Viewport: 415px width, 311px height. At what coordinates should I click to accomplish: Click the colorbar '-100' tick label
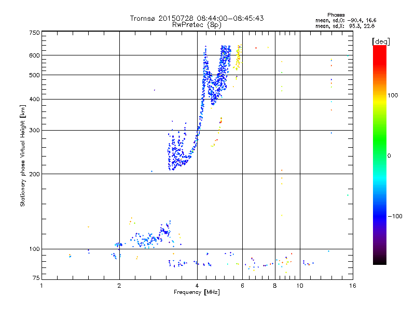click(395, 216)
